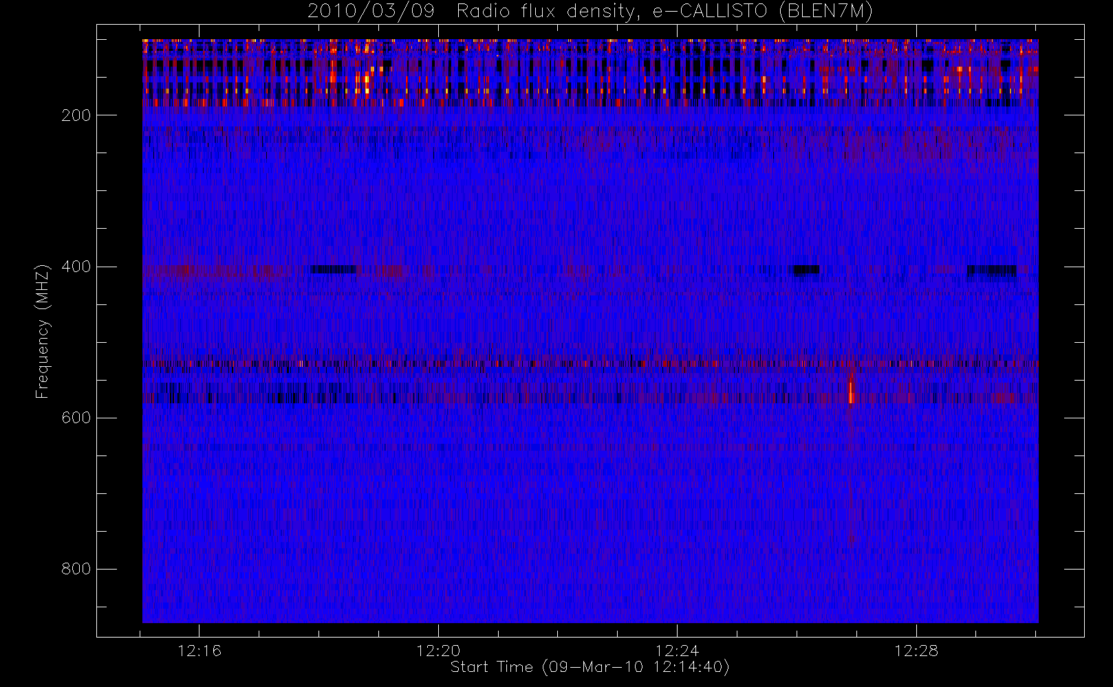Select the 'Start Time (09-Mar-10 12:14:40)' label
This screenshot has height=687, width=1113.
coord(590,667)
